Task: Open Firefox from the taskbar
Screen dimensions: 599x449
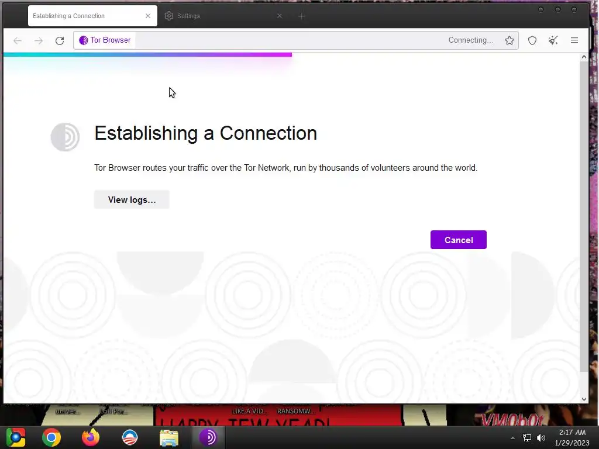Action: tap(91, 437)
